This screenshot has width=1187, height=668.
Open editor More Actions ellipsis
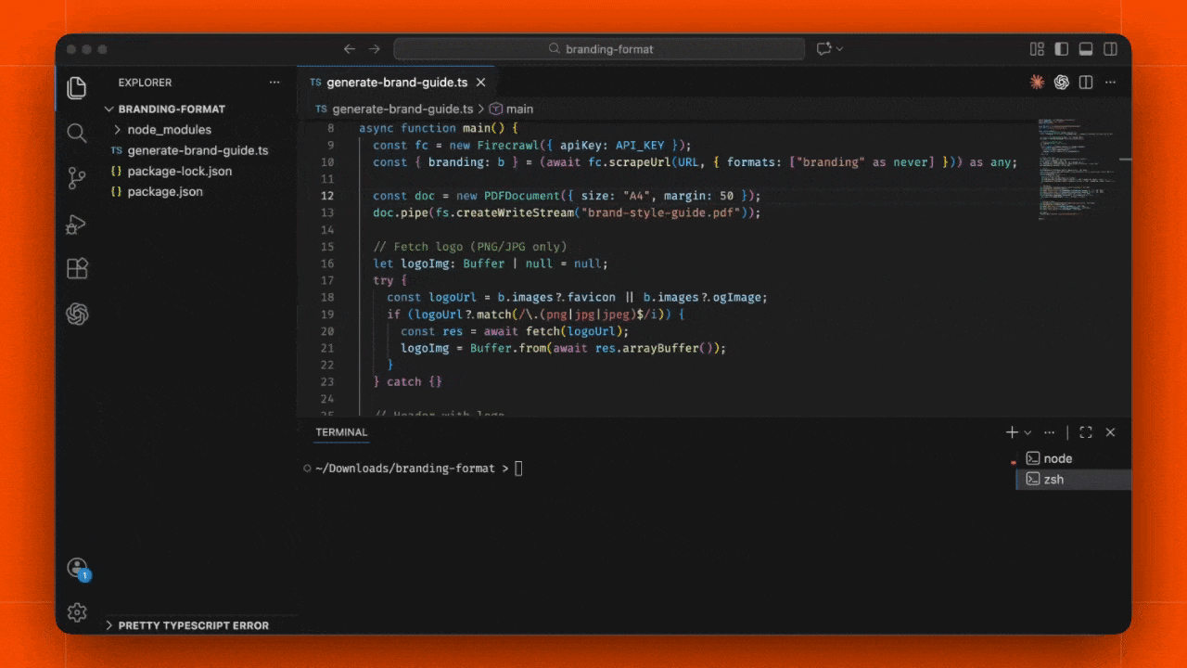click(x=1111, y=83)
